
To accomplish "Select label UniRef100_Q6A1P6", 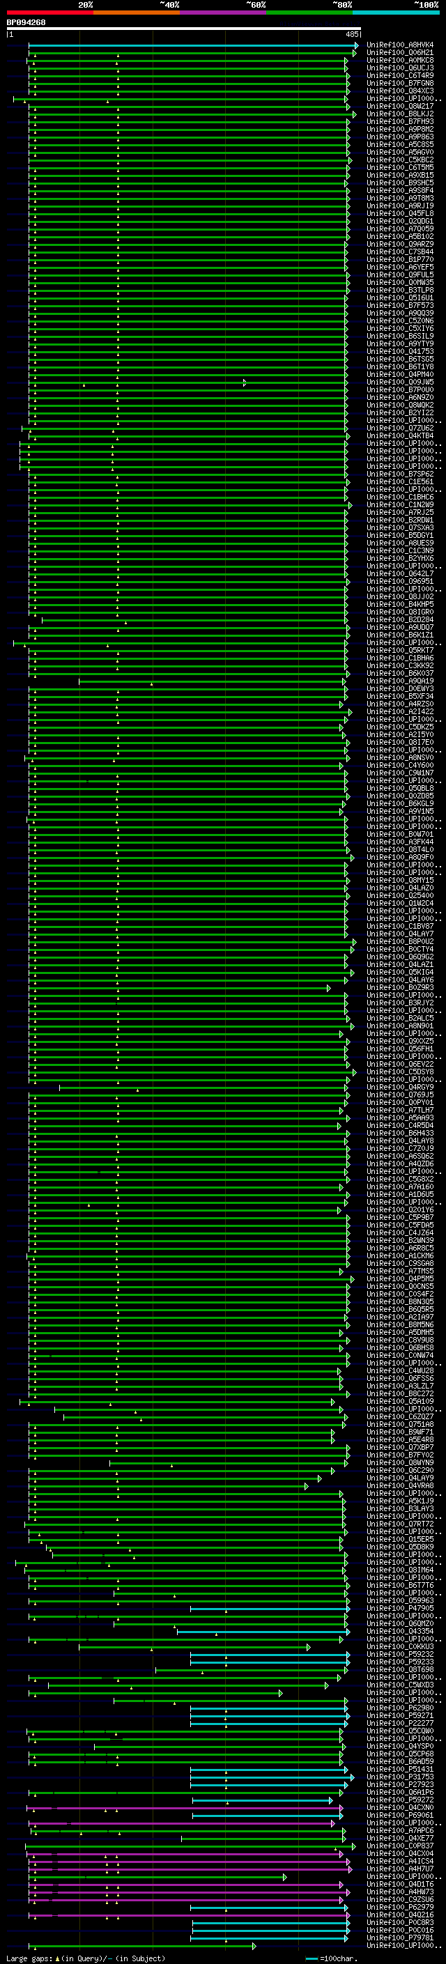I will pos(400,1792).
